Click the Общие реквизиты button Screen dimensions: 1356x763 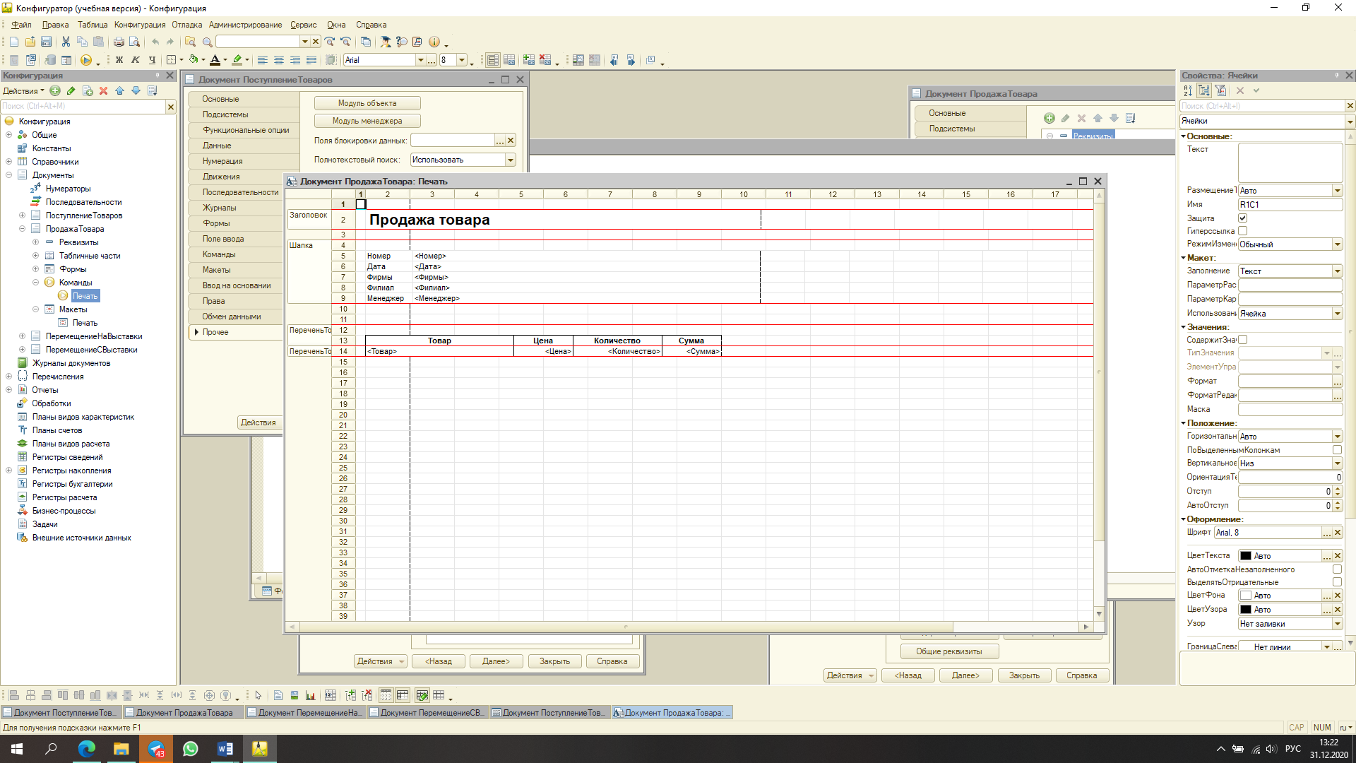click(x=948, y=651)
